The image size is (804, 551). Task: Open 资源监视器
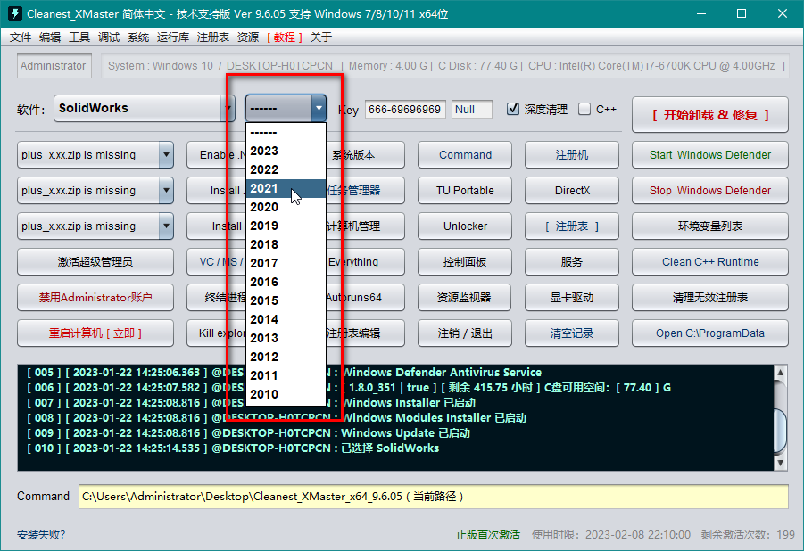[x=465, y=297]
